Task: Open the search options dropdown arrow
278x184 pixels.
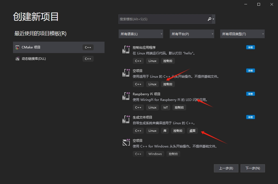Action: [x=213, y=19]
